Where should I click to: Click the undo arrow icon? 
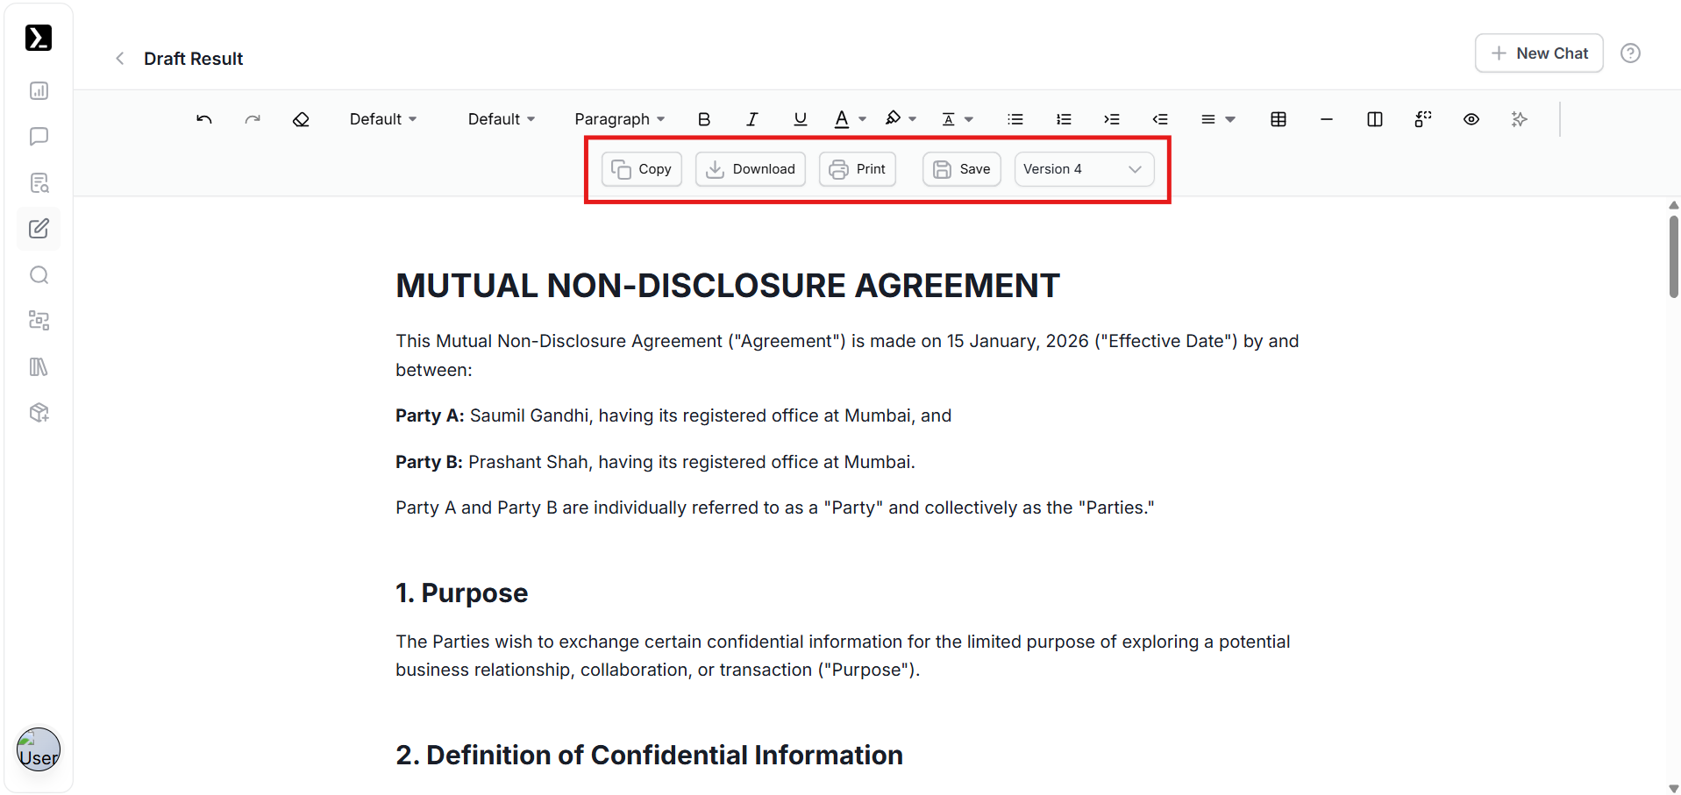pyautogui.click(x=204, y=119)
